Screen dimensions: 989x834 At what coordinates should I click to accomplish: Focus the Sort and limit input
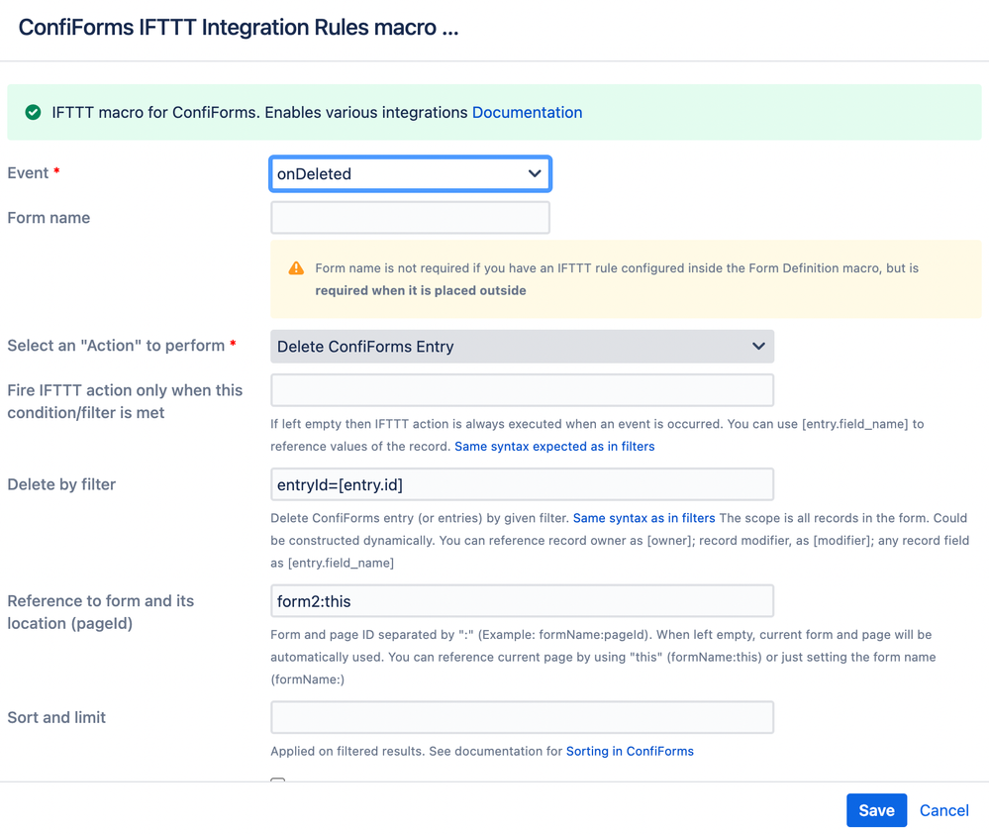click(523, 717)
